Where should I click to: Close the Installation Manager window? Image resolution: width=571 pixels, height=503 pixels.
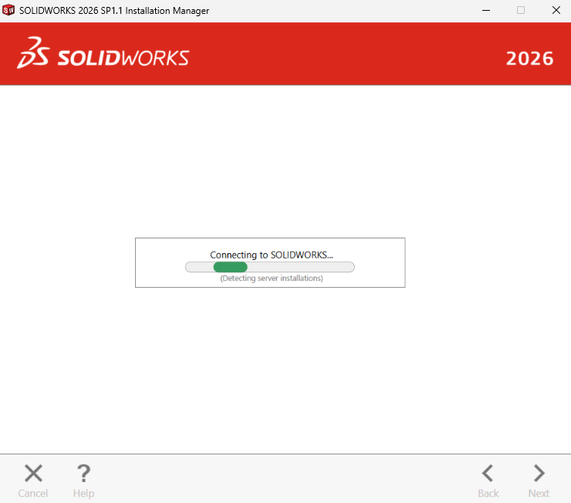(x=556, y=10)
